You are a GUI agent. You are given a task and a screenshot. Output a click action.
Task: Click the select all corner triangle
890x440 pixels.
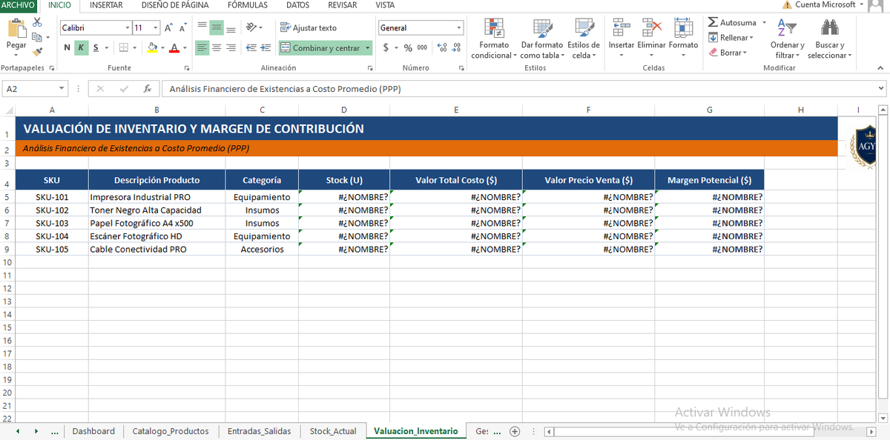[x=7, y=110]
